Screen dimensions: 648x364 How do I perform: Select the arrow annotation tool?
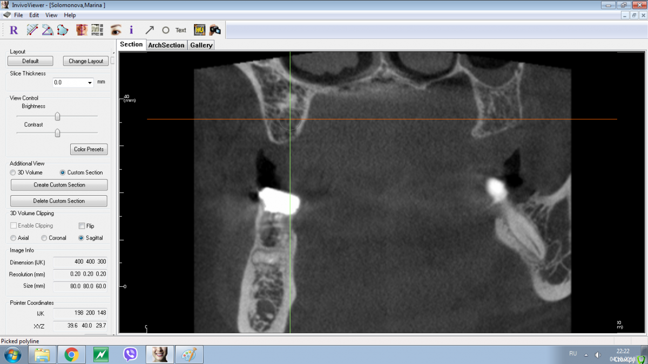click(150, 30)
